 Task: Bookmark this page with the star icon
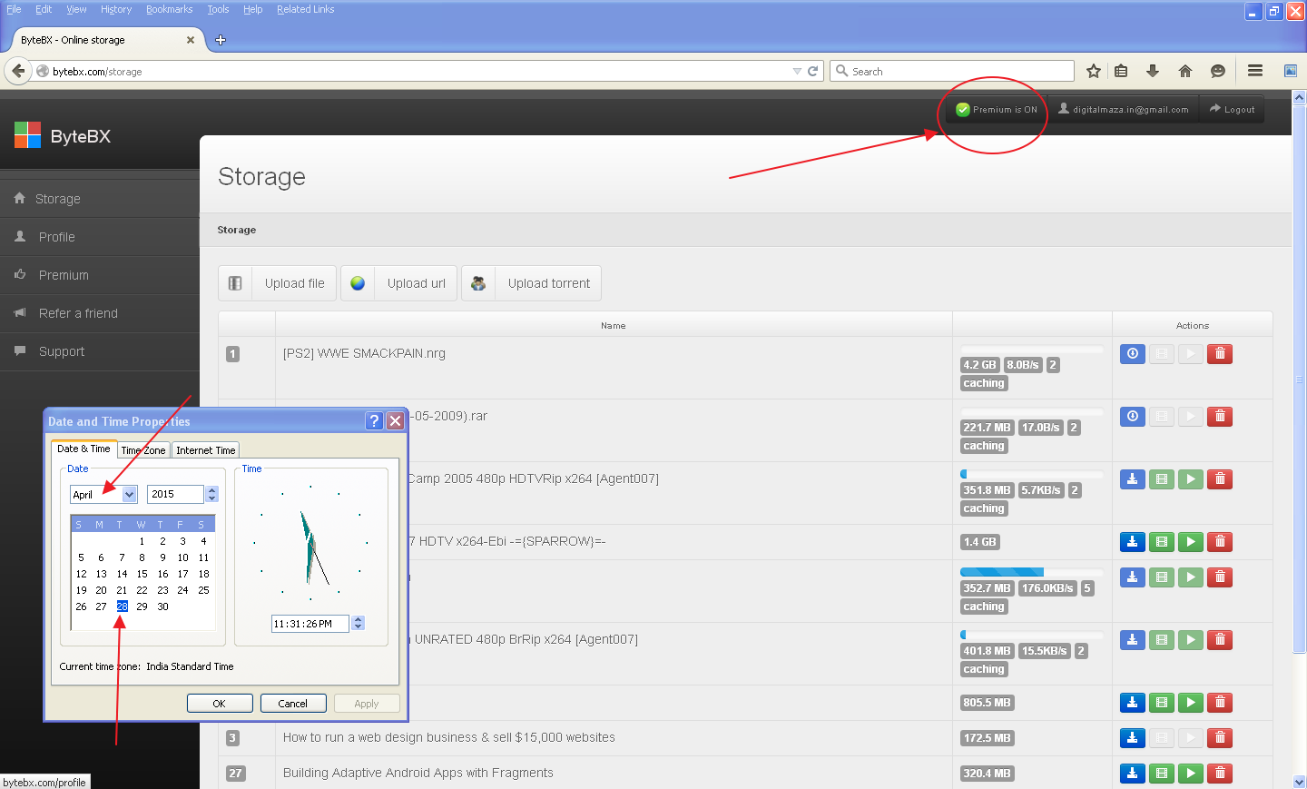[x=1094, y=71]
